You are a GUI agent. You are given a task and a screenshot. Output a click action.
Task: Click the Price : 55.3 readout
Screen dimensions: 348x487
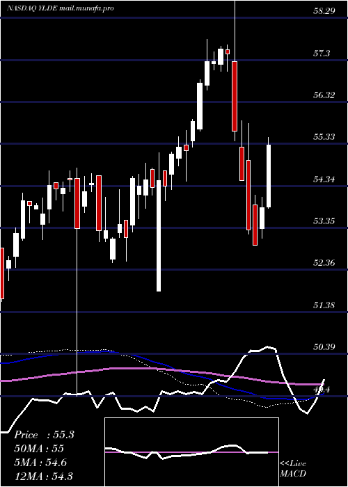[x=44, y=435]
